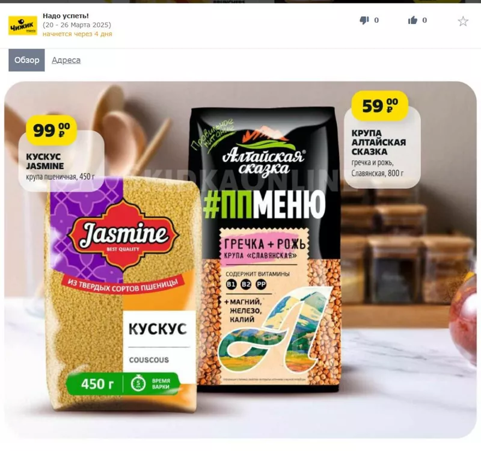Image resolution: width=481 pixels, height=451 pixels.
Task: Toggle the favorite star icon
Action: click(x=463, y=22)
